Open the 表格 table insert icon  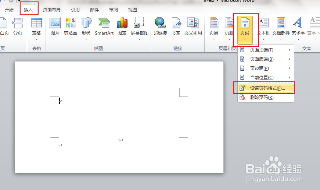36,23
